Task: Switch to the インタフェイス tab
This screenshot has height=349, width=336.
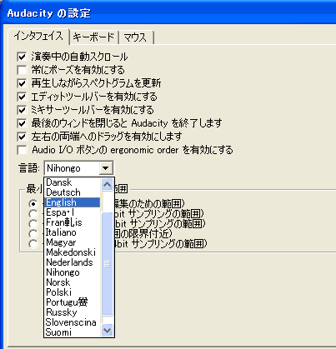Action: [38, 37]
